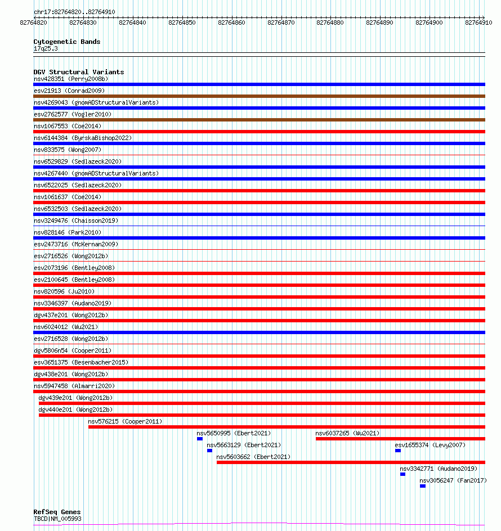501x531 pixels.
Task: Open nsv3249476 (Chaisson2019) variant label
Action: tap(76, 221)
